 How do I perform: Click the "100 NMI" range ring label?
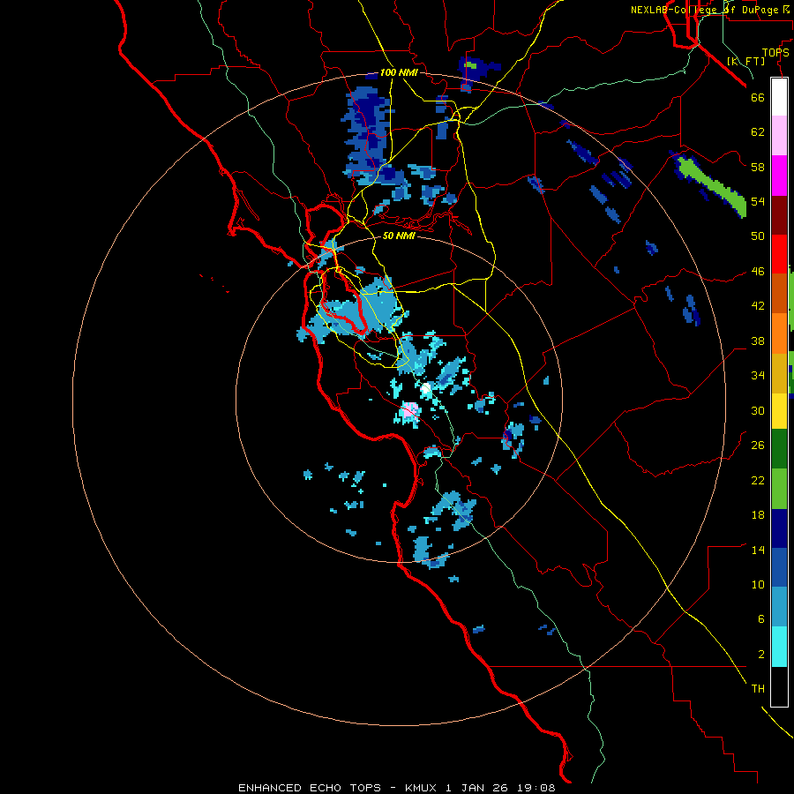(399, 72)
